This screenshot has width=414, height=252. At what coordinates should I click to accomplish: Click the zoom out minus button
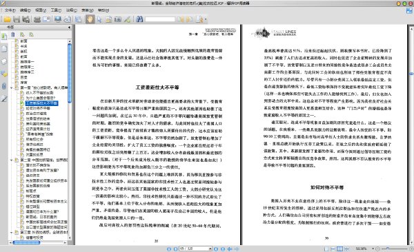point(378,249)
